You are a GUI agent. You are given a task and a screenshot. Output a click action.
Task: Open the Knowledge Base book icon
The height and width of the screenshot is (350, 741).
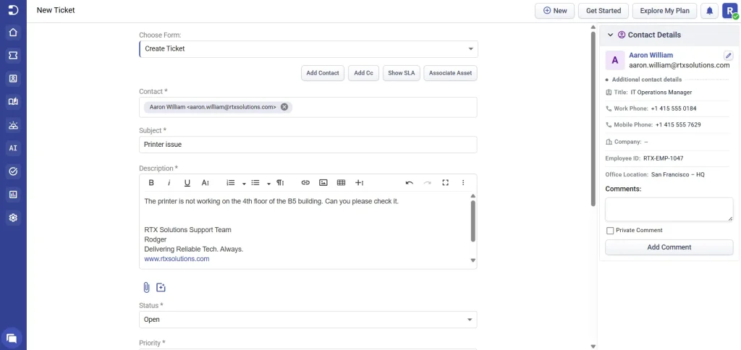[13, 101]
